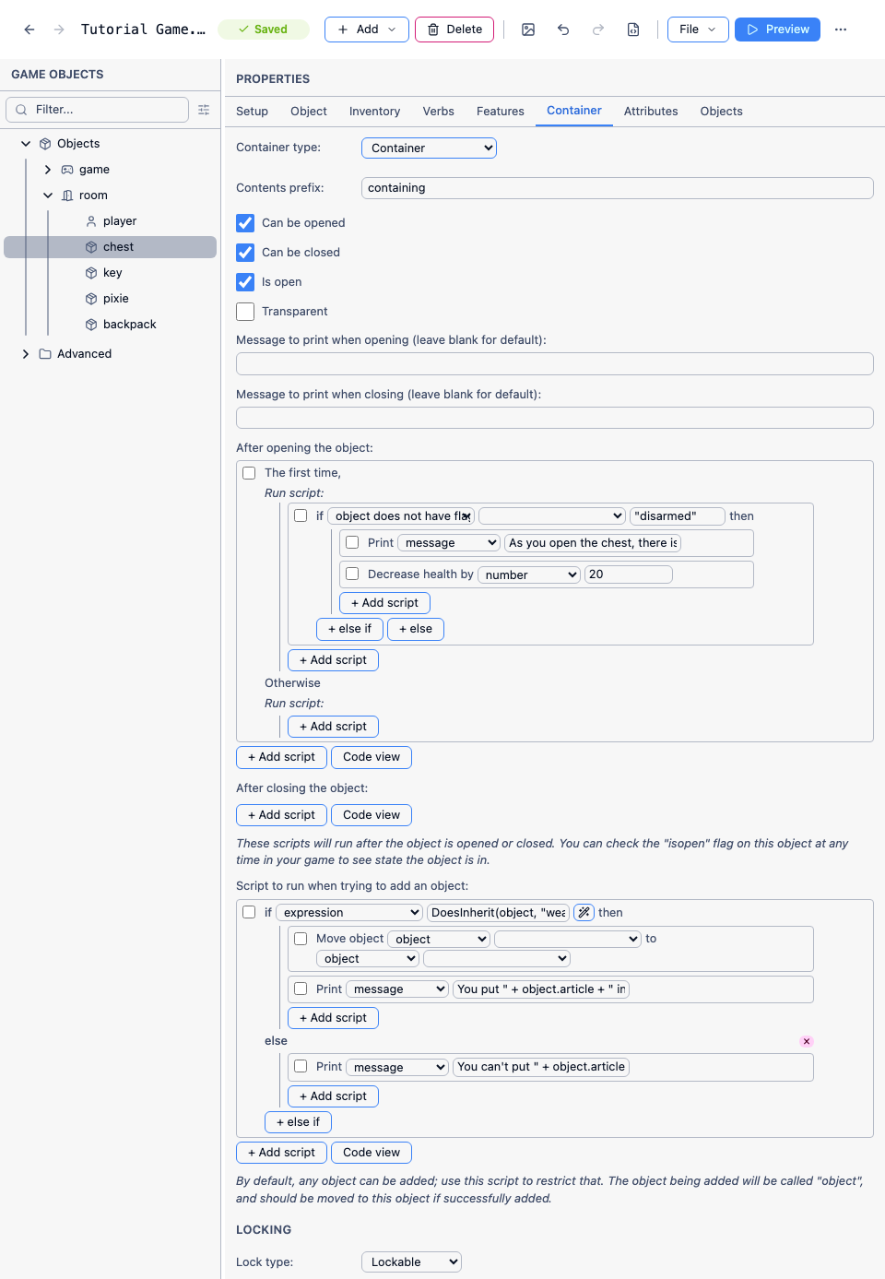
Task: Click the Contents prefix input field
Action: click(x=618, y=188)
